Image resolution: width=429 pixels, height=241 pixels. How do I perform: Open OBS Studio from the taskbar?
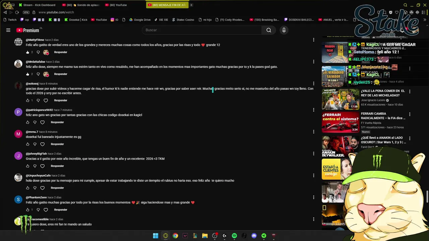pos(214,236)
